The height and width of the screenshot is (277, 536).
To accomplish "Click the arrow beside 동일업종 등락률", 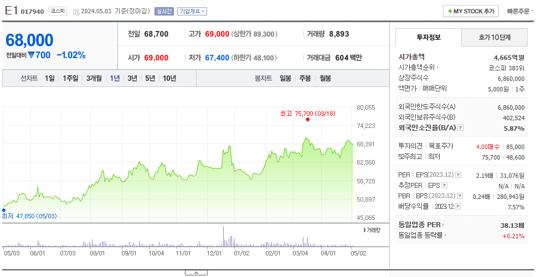I will point(446,235).
